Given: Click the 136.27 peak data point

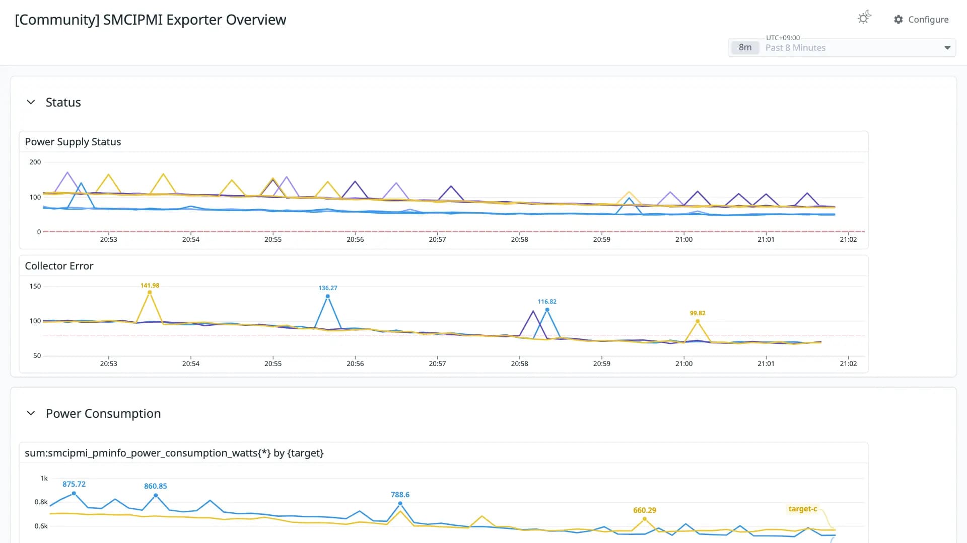Looking at the screenshot, I should click(328, 296).
